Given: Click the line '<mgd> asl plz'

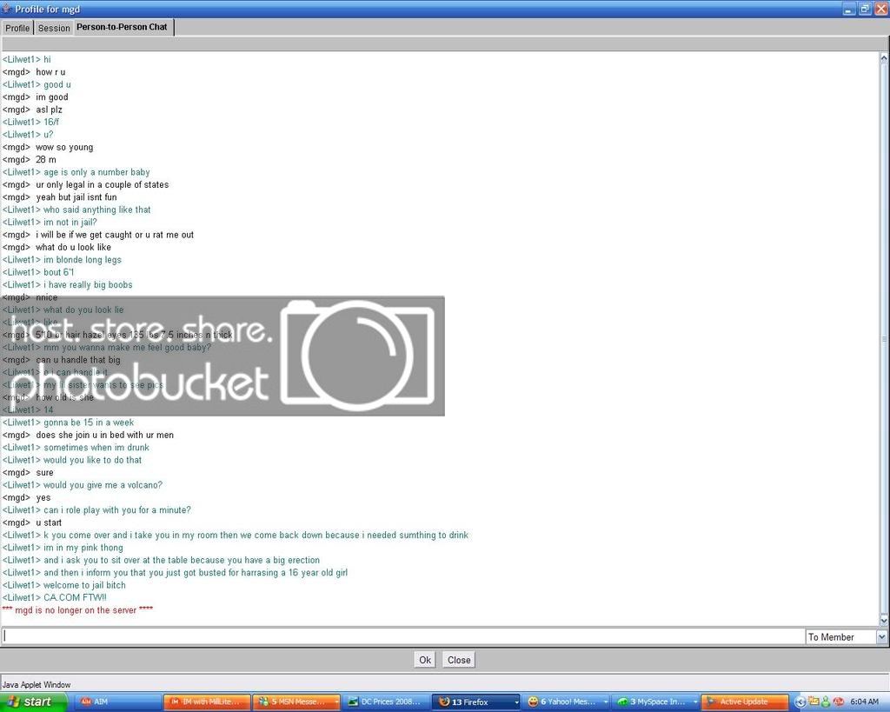Looking at the screenshot, I should (x=32, y=109).
